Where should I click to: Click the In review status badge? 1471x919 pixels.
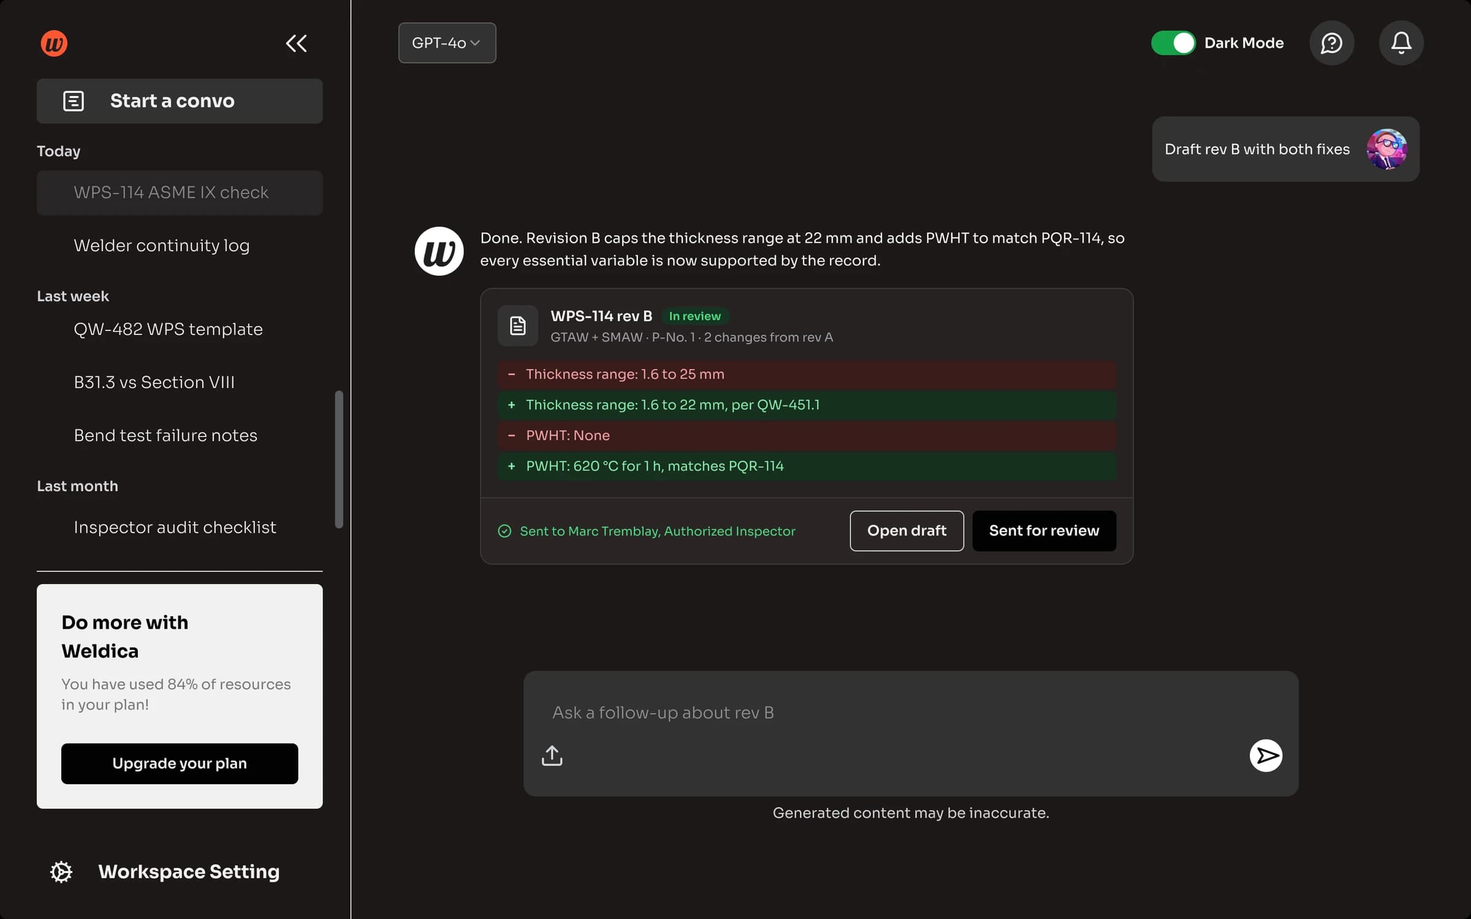694,316
